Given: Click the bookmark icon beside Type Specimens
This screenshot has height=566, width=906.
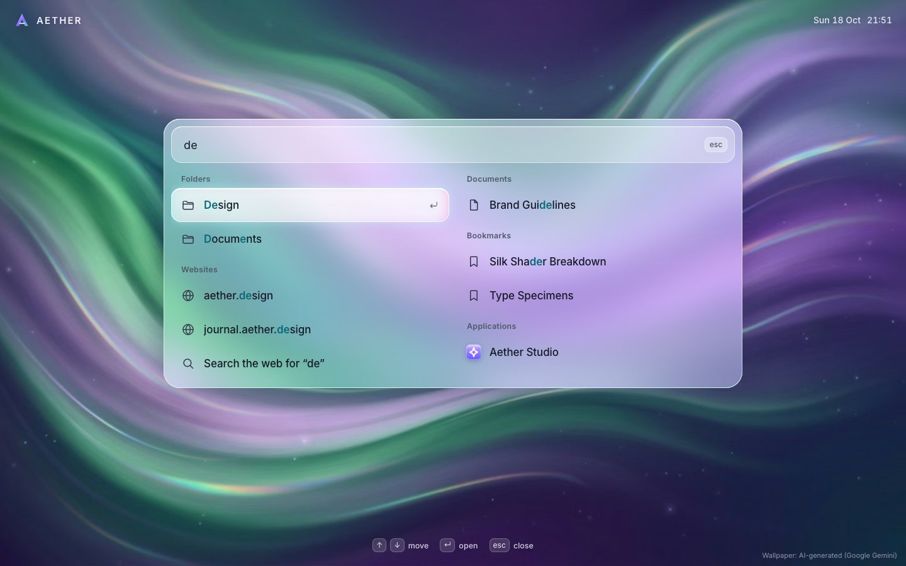Looking at the screenshot, I should [474, 296].
